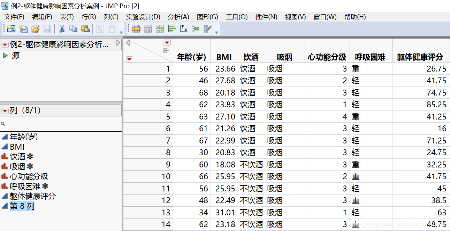
Task: Select 躯体健康评分 in the columns list
Action: tap(33, 196)
